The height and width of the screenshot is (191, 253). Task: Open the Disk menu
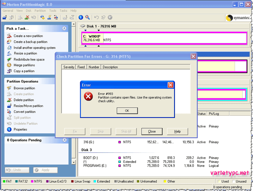click(28, 11)
